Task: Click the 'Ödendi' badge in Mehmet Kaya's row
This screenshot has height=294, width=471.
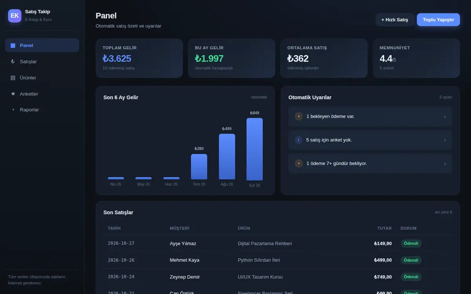Action: coord(411,260)
